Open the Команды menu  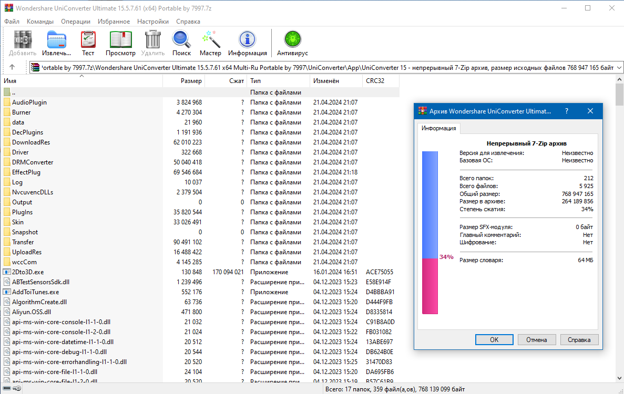(x=40, y=22)
